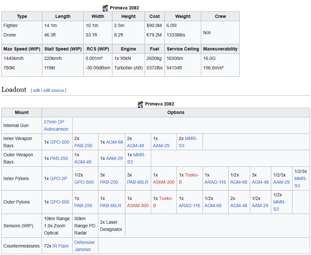Open GPO-500 link in Outer Pylons row
Screen dimensions: 311x255
60,202
